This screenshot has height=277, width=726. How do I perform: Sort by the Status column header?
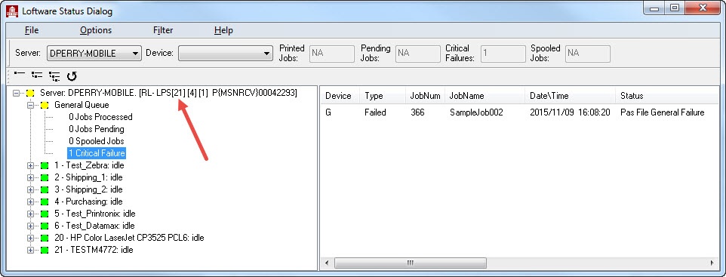click(x=667, y=96)
